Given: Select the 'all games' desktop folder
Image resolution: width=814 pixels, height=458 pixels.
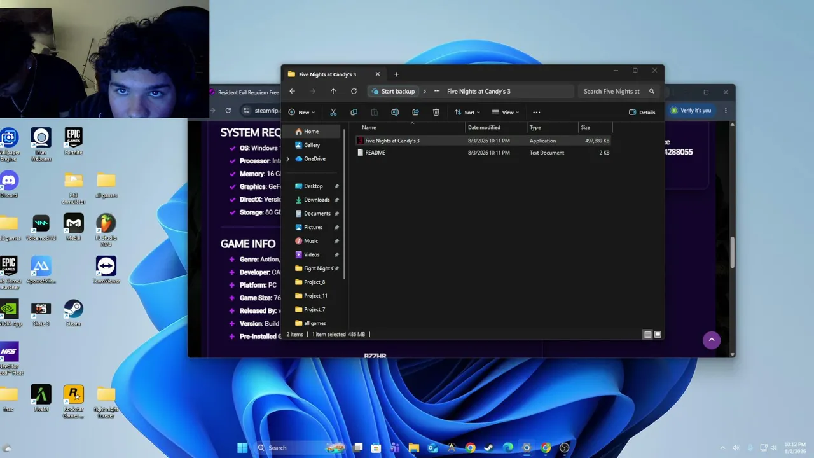Looking at the screenshot, I should (x=106, y=184).
